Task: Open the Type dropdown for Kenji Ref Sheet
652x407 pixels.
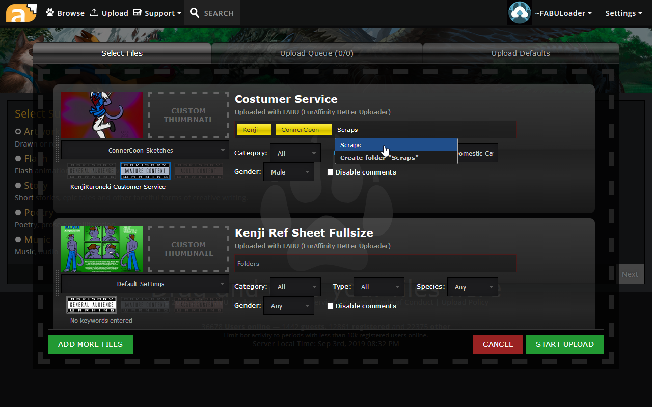Action: click(x=379, y=287)
